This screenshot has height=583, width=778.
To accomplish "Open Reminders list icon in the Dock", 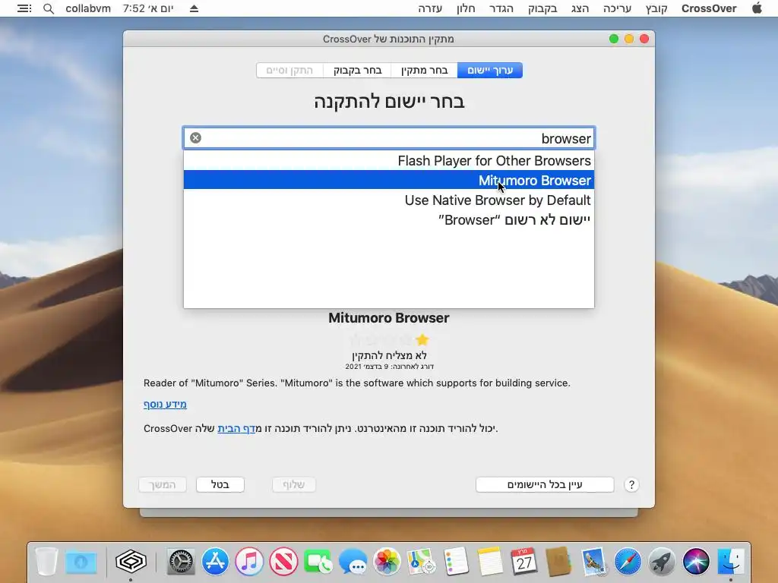I will [x=456, y=562].
